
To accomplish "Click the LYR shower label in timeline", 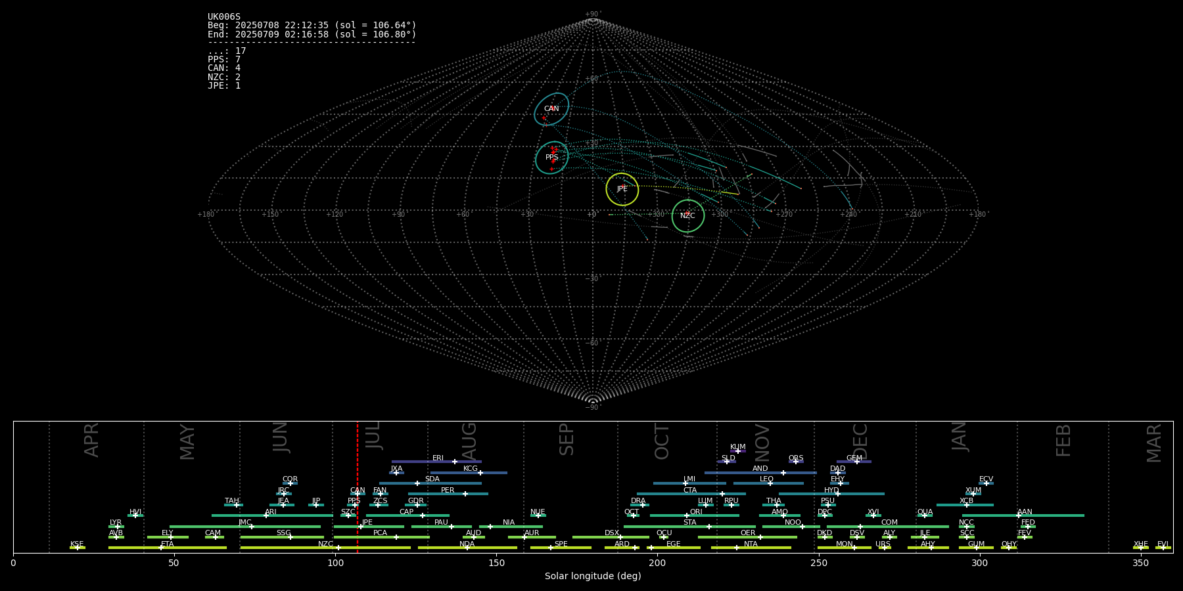I will (x=116, y=522).
